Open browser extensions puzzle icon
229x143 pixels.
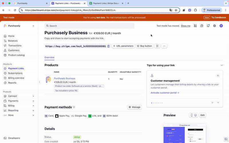tap(196, 10)
